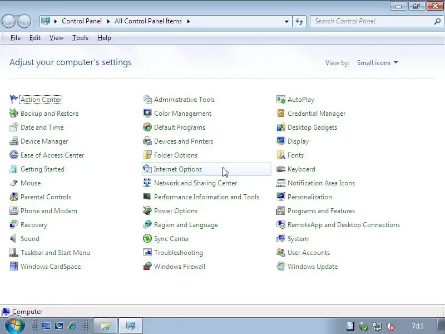The height and width of the screenshot is (334, 445).
Task: Click the Control Panel breadcrumb
Action: 82,21
